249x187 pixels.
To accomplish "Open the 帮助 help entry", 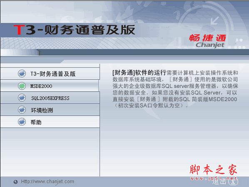I will 50,122.
